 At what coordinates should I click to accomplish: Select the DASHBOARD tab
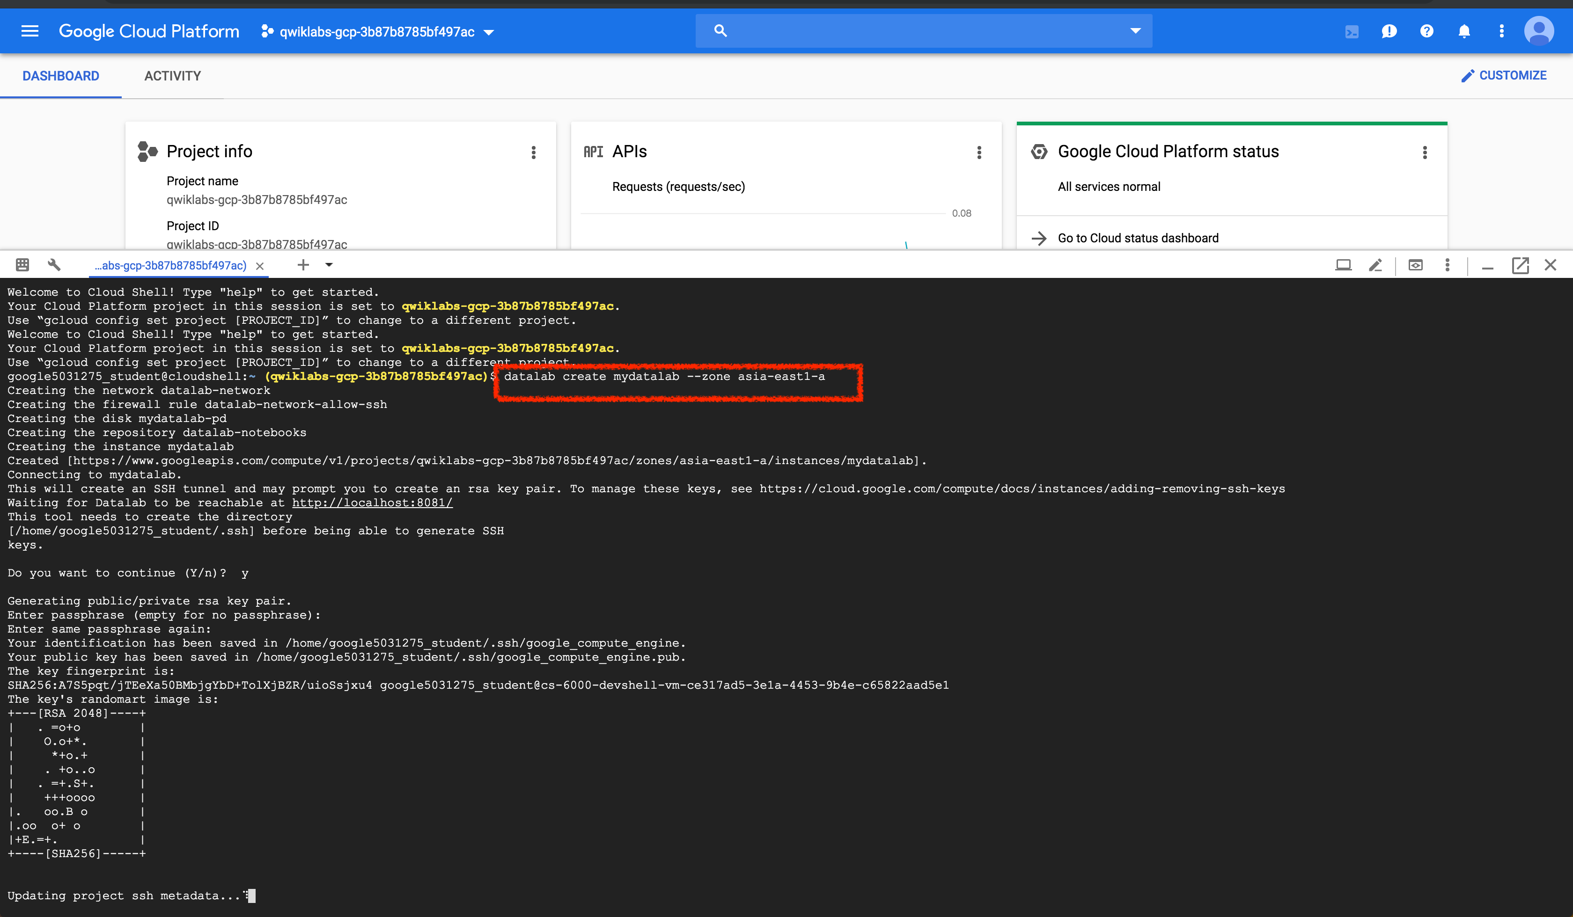pos(60,75)
